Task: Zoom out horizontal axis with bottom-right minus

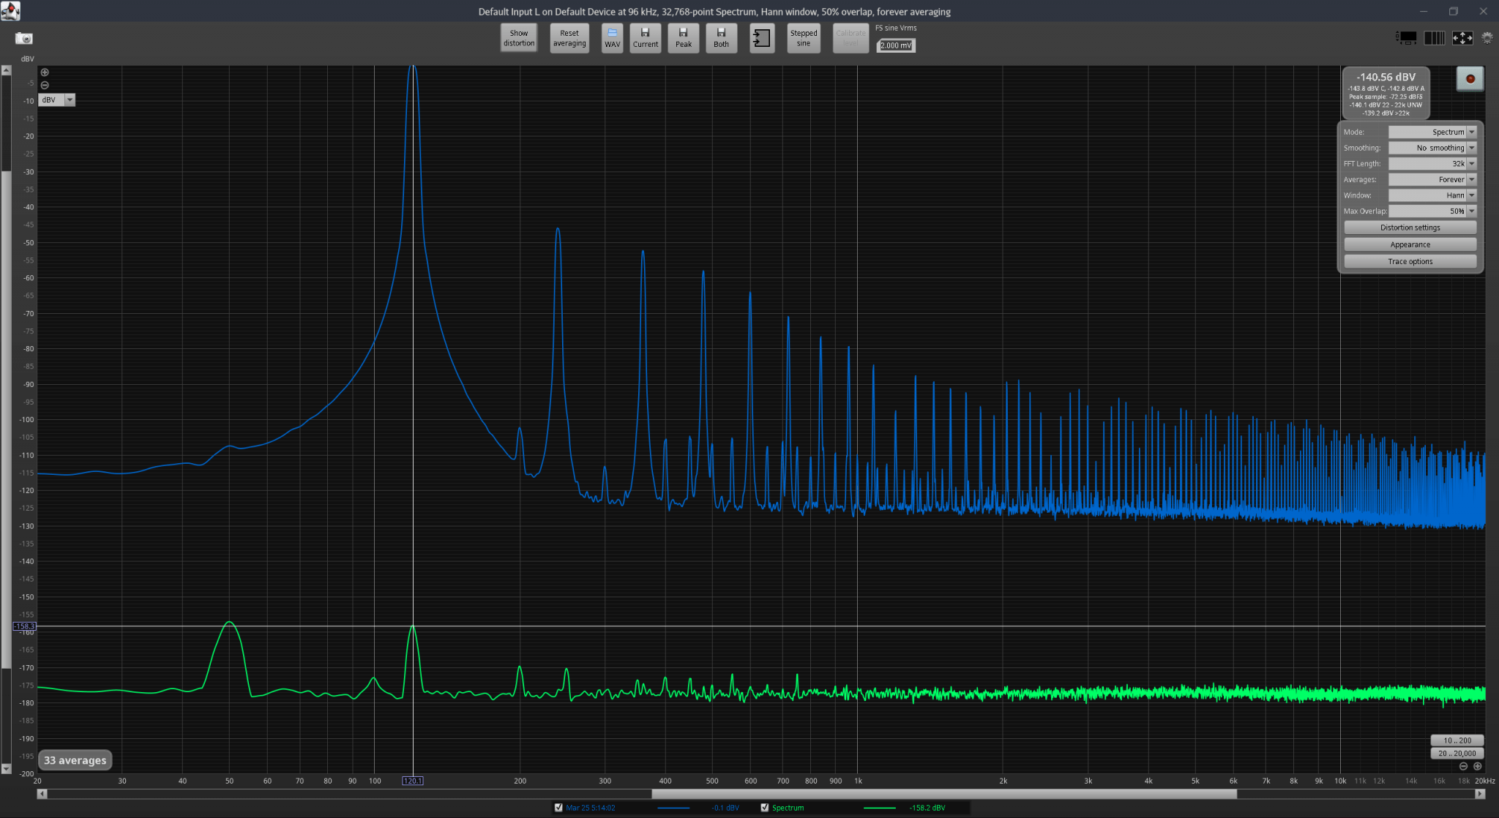Action: (1463, 766)
